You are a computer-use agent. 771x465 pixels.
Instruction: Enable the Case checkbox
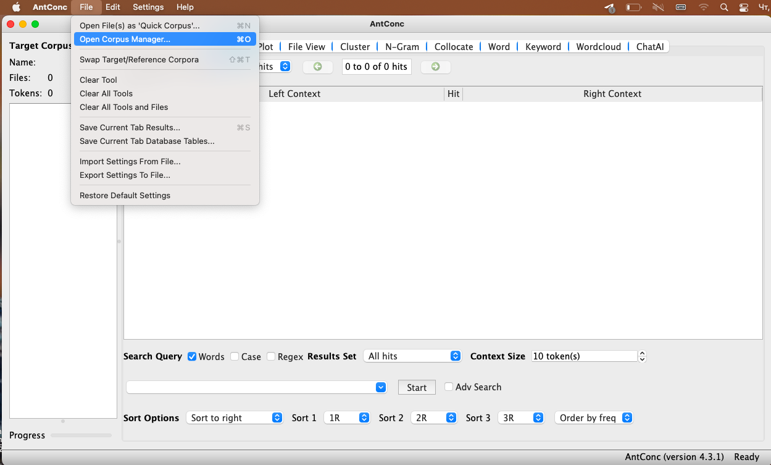(x=235, y=356)
